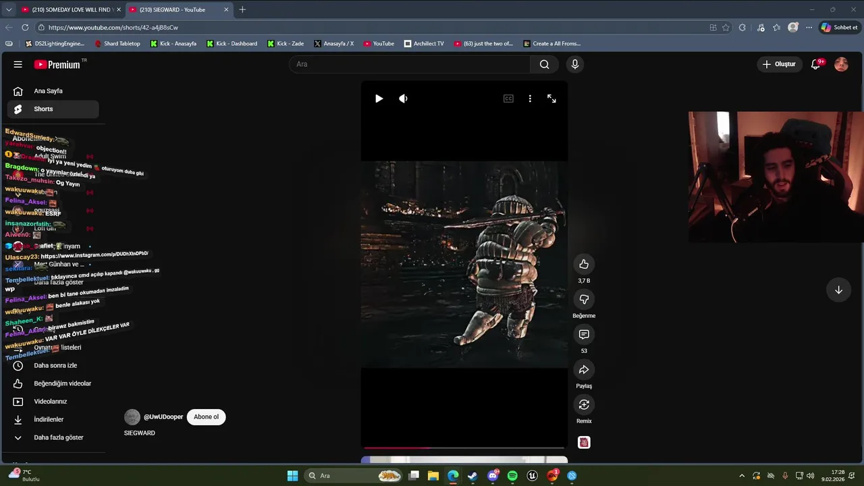The image size is (864, 486).
Task: Open the weather widget 7°C Bulutlu
Action: tap(24, 475)
